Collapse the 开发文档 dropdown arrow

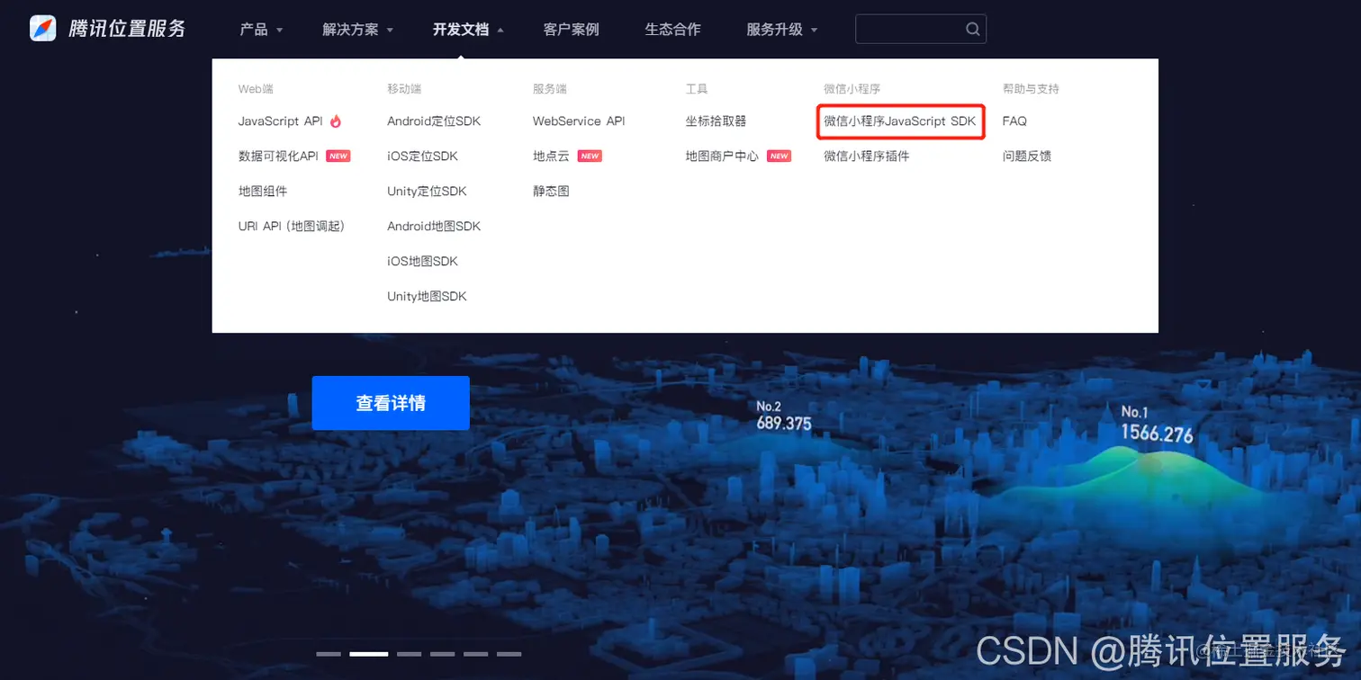point(500,30)
